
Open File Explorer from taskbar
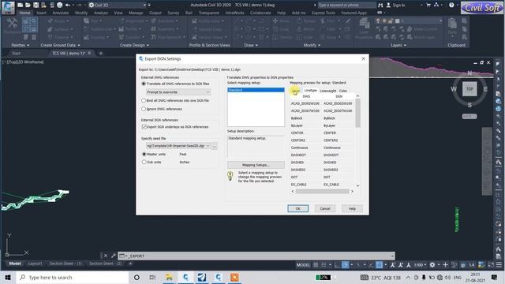coord(169,277)
